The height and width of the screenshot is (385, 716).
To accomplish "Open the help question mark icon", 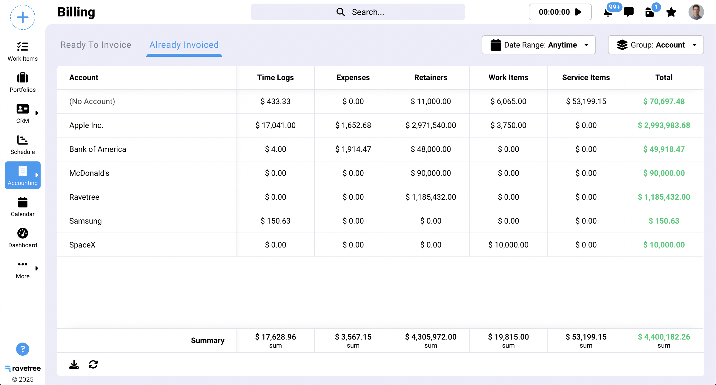I will coord(23,349).
